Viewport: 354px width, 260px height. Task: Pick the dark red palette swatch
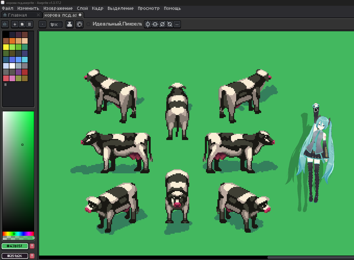pyautogui.click(x=25, y=72)
